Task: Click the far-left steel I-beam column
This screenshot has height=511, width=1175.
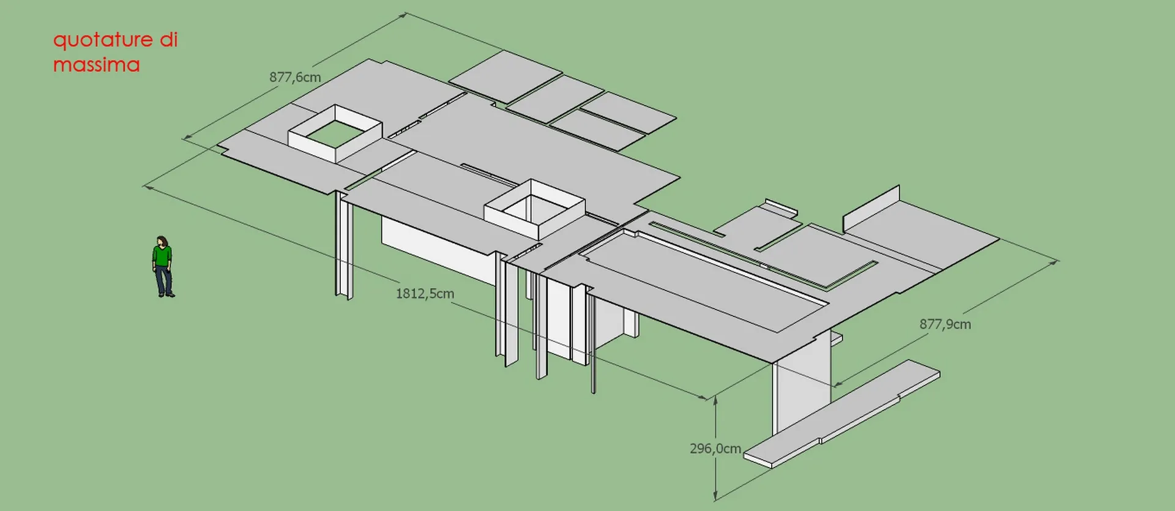Action: [x=344, y=245]
